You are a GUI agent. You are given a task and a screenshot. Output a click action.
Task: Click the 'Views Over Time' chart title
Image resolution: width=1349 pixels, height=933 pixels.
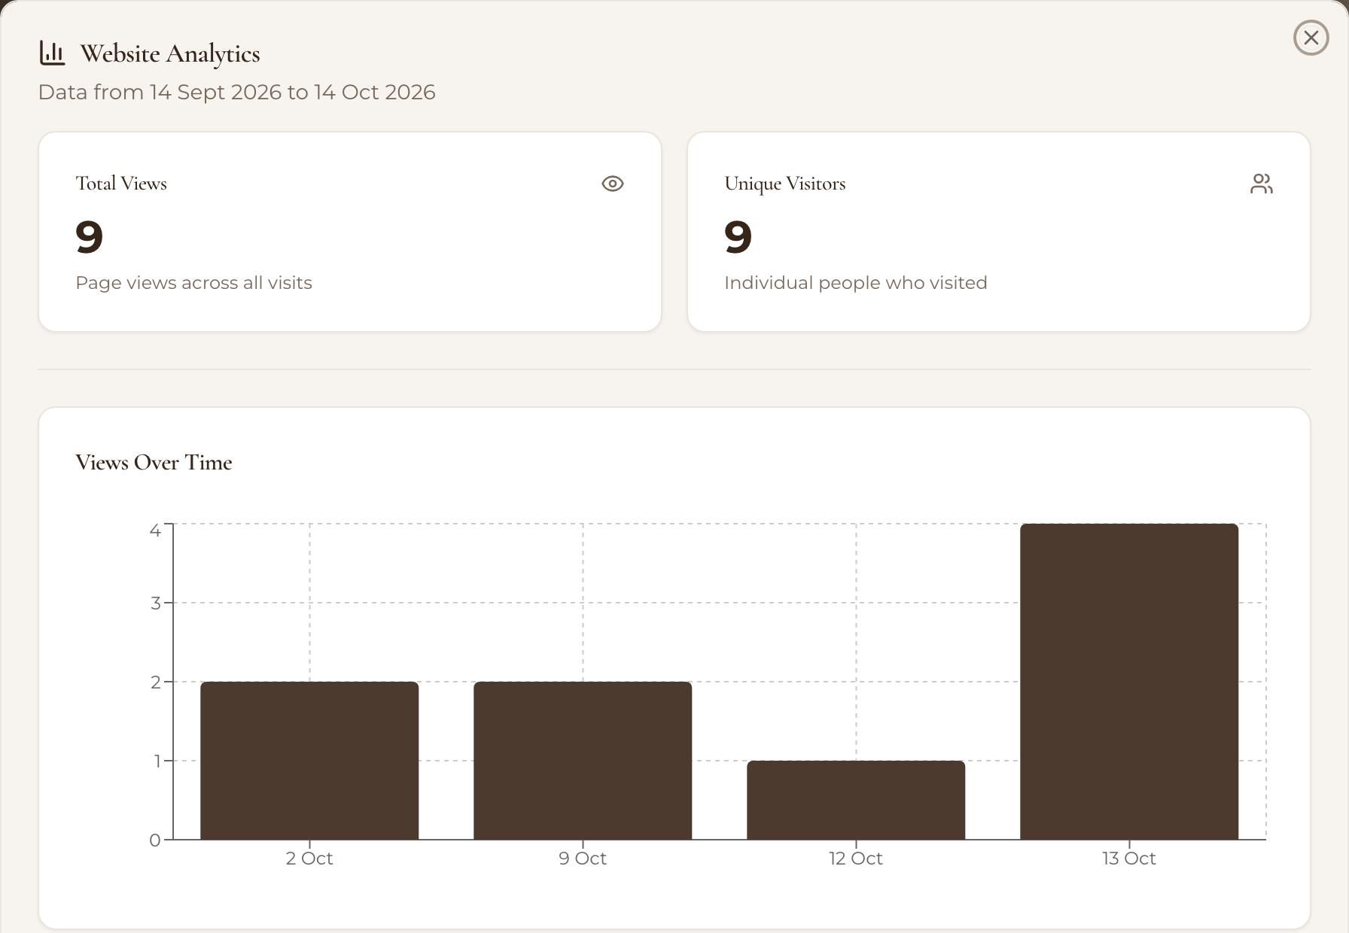[154, 462]
